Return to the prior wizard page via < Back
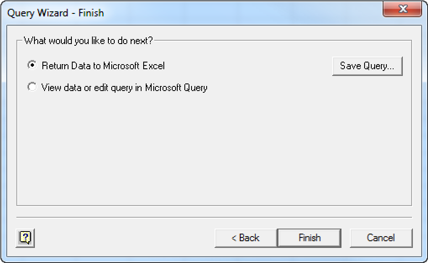The width and height of the screenshot is (428, 263). pyautogui.click(x=246, y=238)
